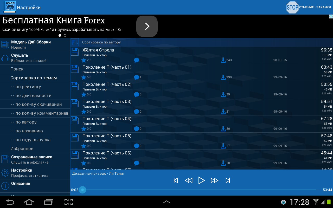Fast-forward the current track
This screenshot has height=208, width=333.
click(x=214, y=180)
